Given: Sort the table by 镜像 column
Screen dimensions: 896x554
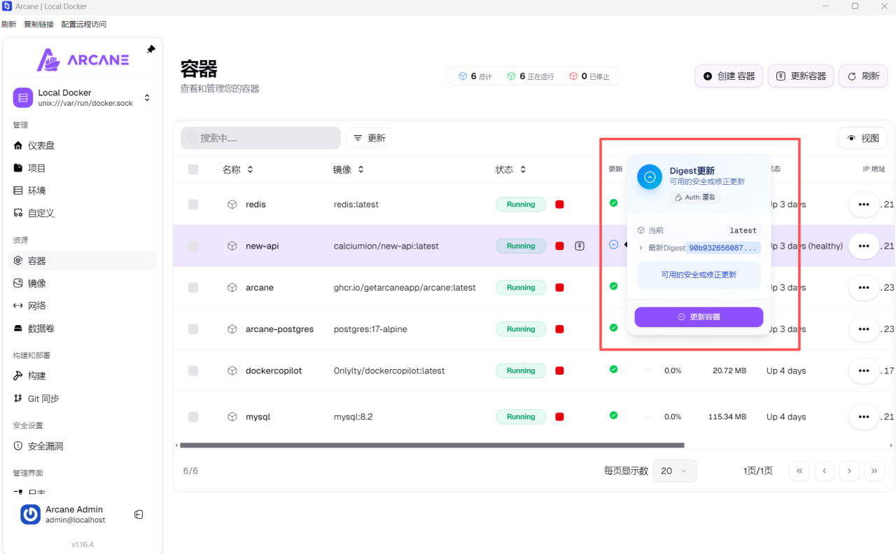Looking at the screenshot, I should click(x=349, y=169).
